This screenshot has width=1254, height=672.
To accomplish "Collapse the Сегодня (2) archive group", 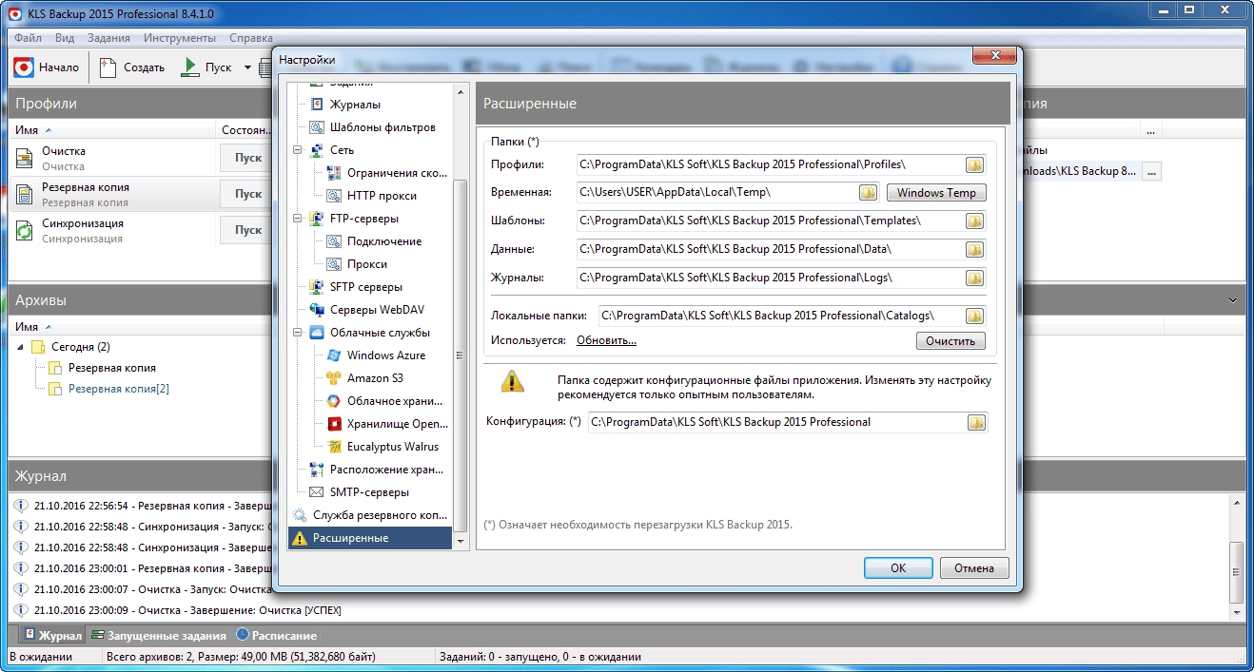I will point(21,347).
